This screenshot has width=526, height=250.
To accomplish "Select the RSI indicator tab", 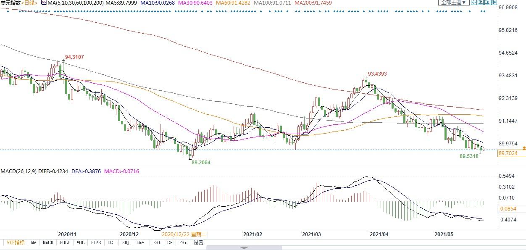I will tap(157, 242).
